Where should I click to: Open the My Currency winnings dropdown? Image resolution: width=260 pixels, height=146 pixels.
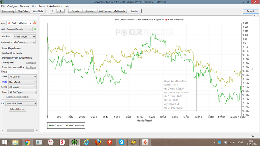pyautogui.click(x=24, y=42)
